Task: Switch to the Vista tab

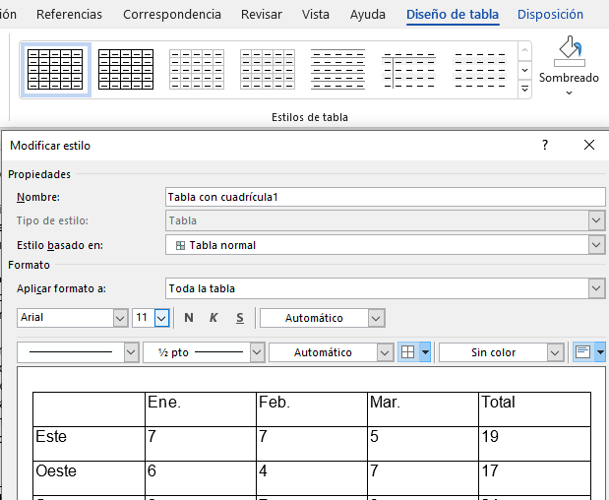Action: 316,15
